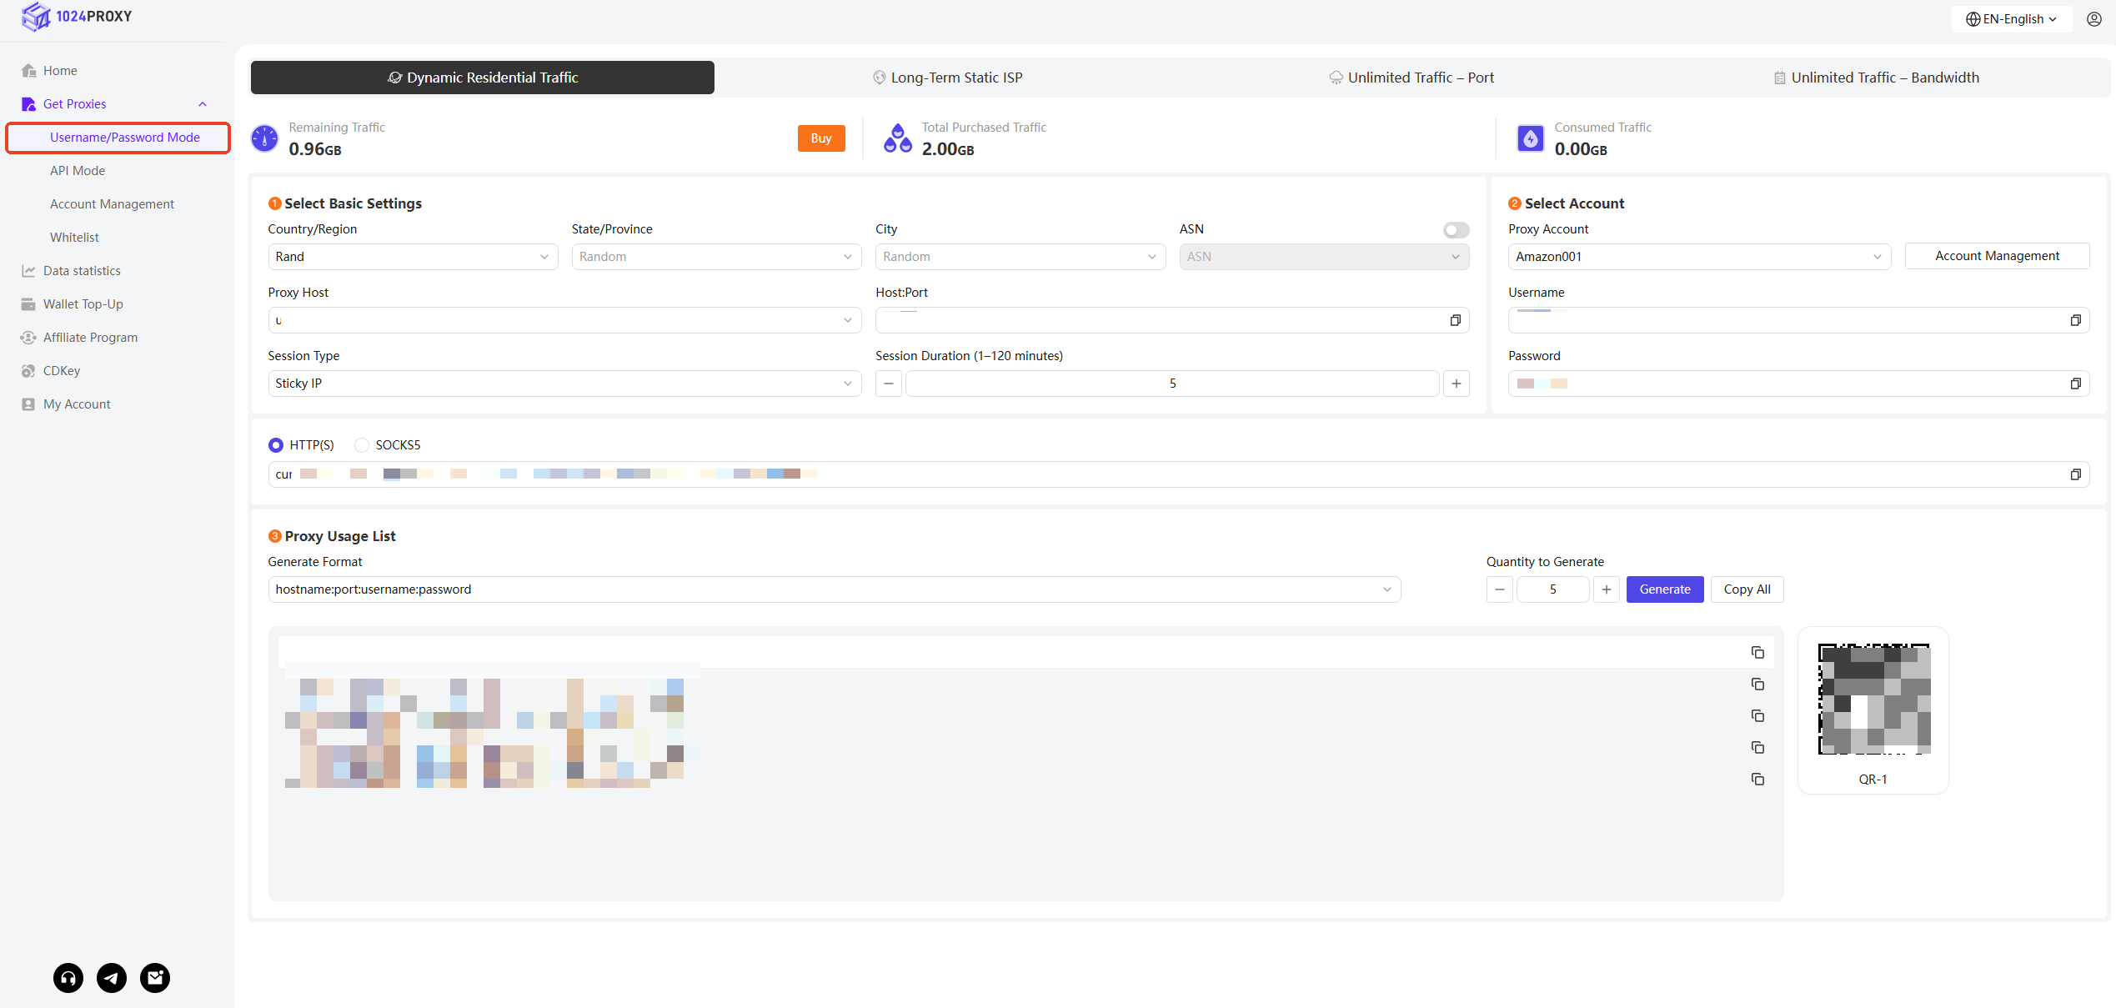Open the user profile icon

pyautogui.click(x=2093, y=19)
